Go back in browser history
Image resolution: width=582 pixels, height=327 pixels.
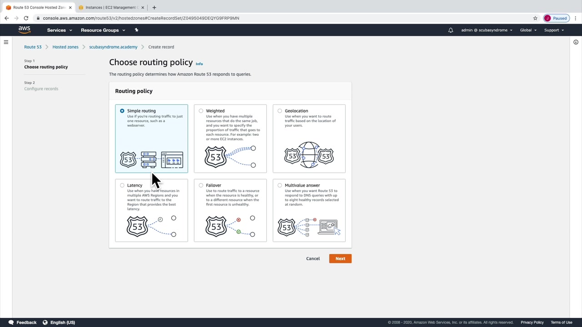(6, 18)
